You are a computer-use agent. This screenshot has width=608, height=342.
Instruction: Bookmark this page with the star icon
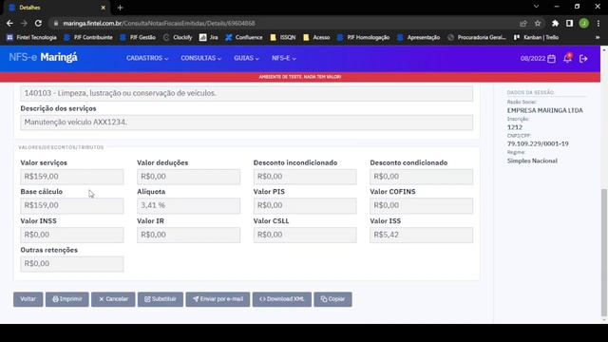[538, 23]
